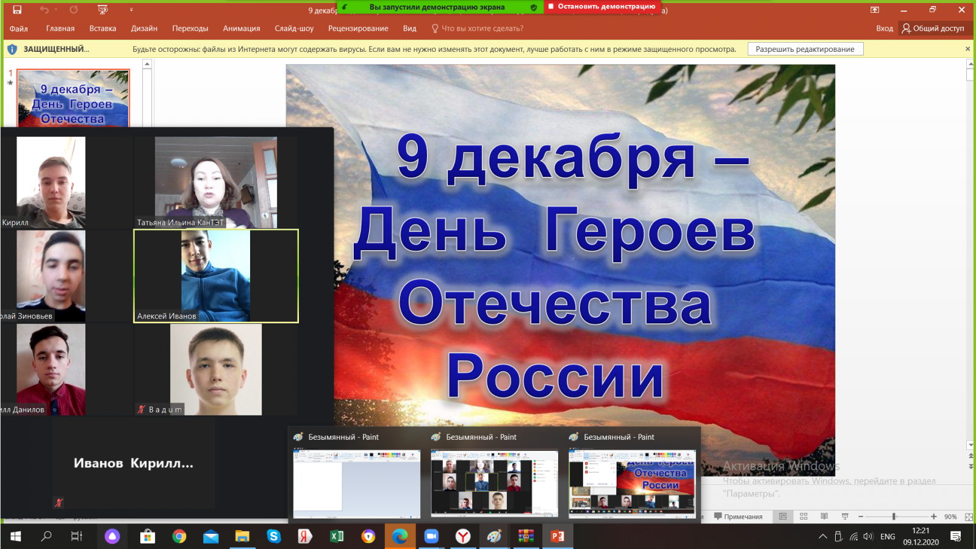Click the previous slide double-arrow button

point(971,456)
